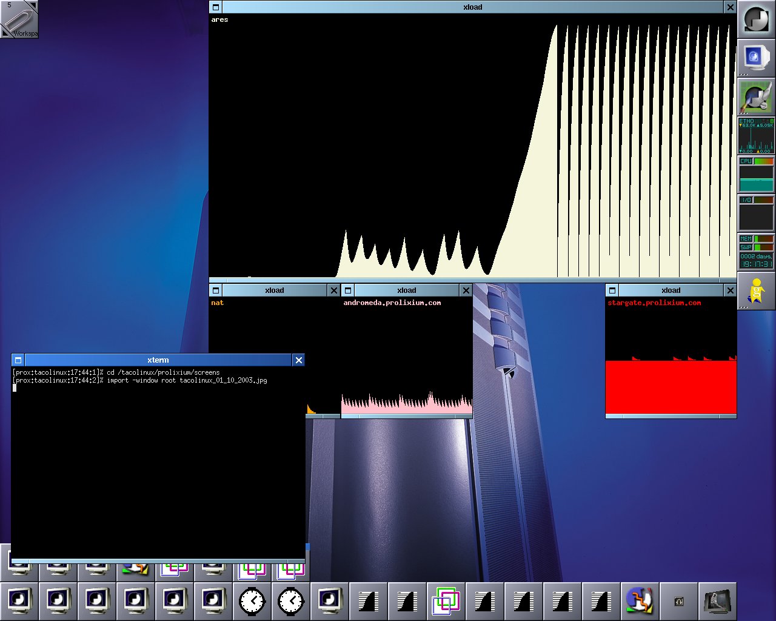Click the Clip workspace paperclip icon
This screenshot has height=621, width=776.
tap(19, 19)
